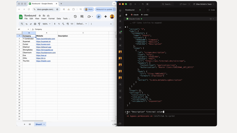Switch to the codex agent tab
Viewport: 237px width, 133px height.
[145, 14]
